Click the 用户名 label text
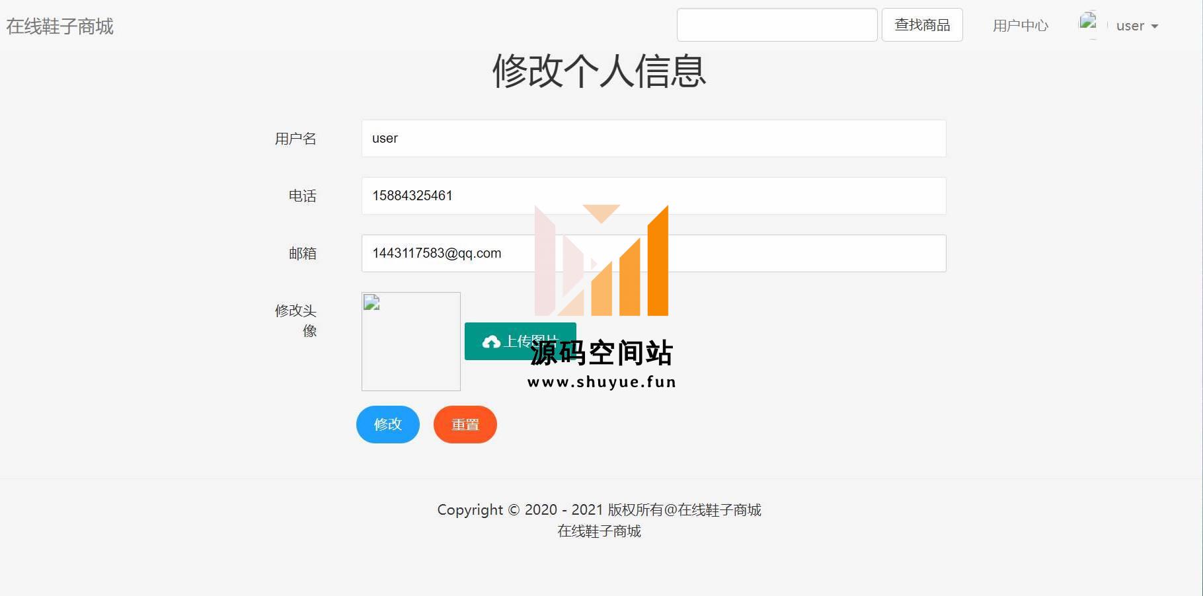Image resolution: width=1203 pixels, height=596 pixels. tap(295, 139)
